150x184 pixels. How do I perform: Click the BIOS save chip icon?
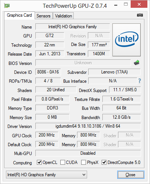[137, 63]
